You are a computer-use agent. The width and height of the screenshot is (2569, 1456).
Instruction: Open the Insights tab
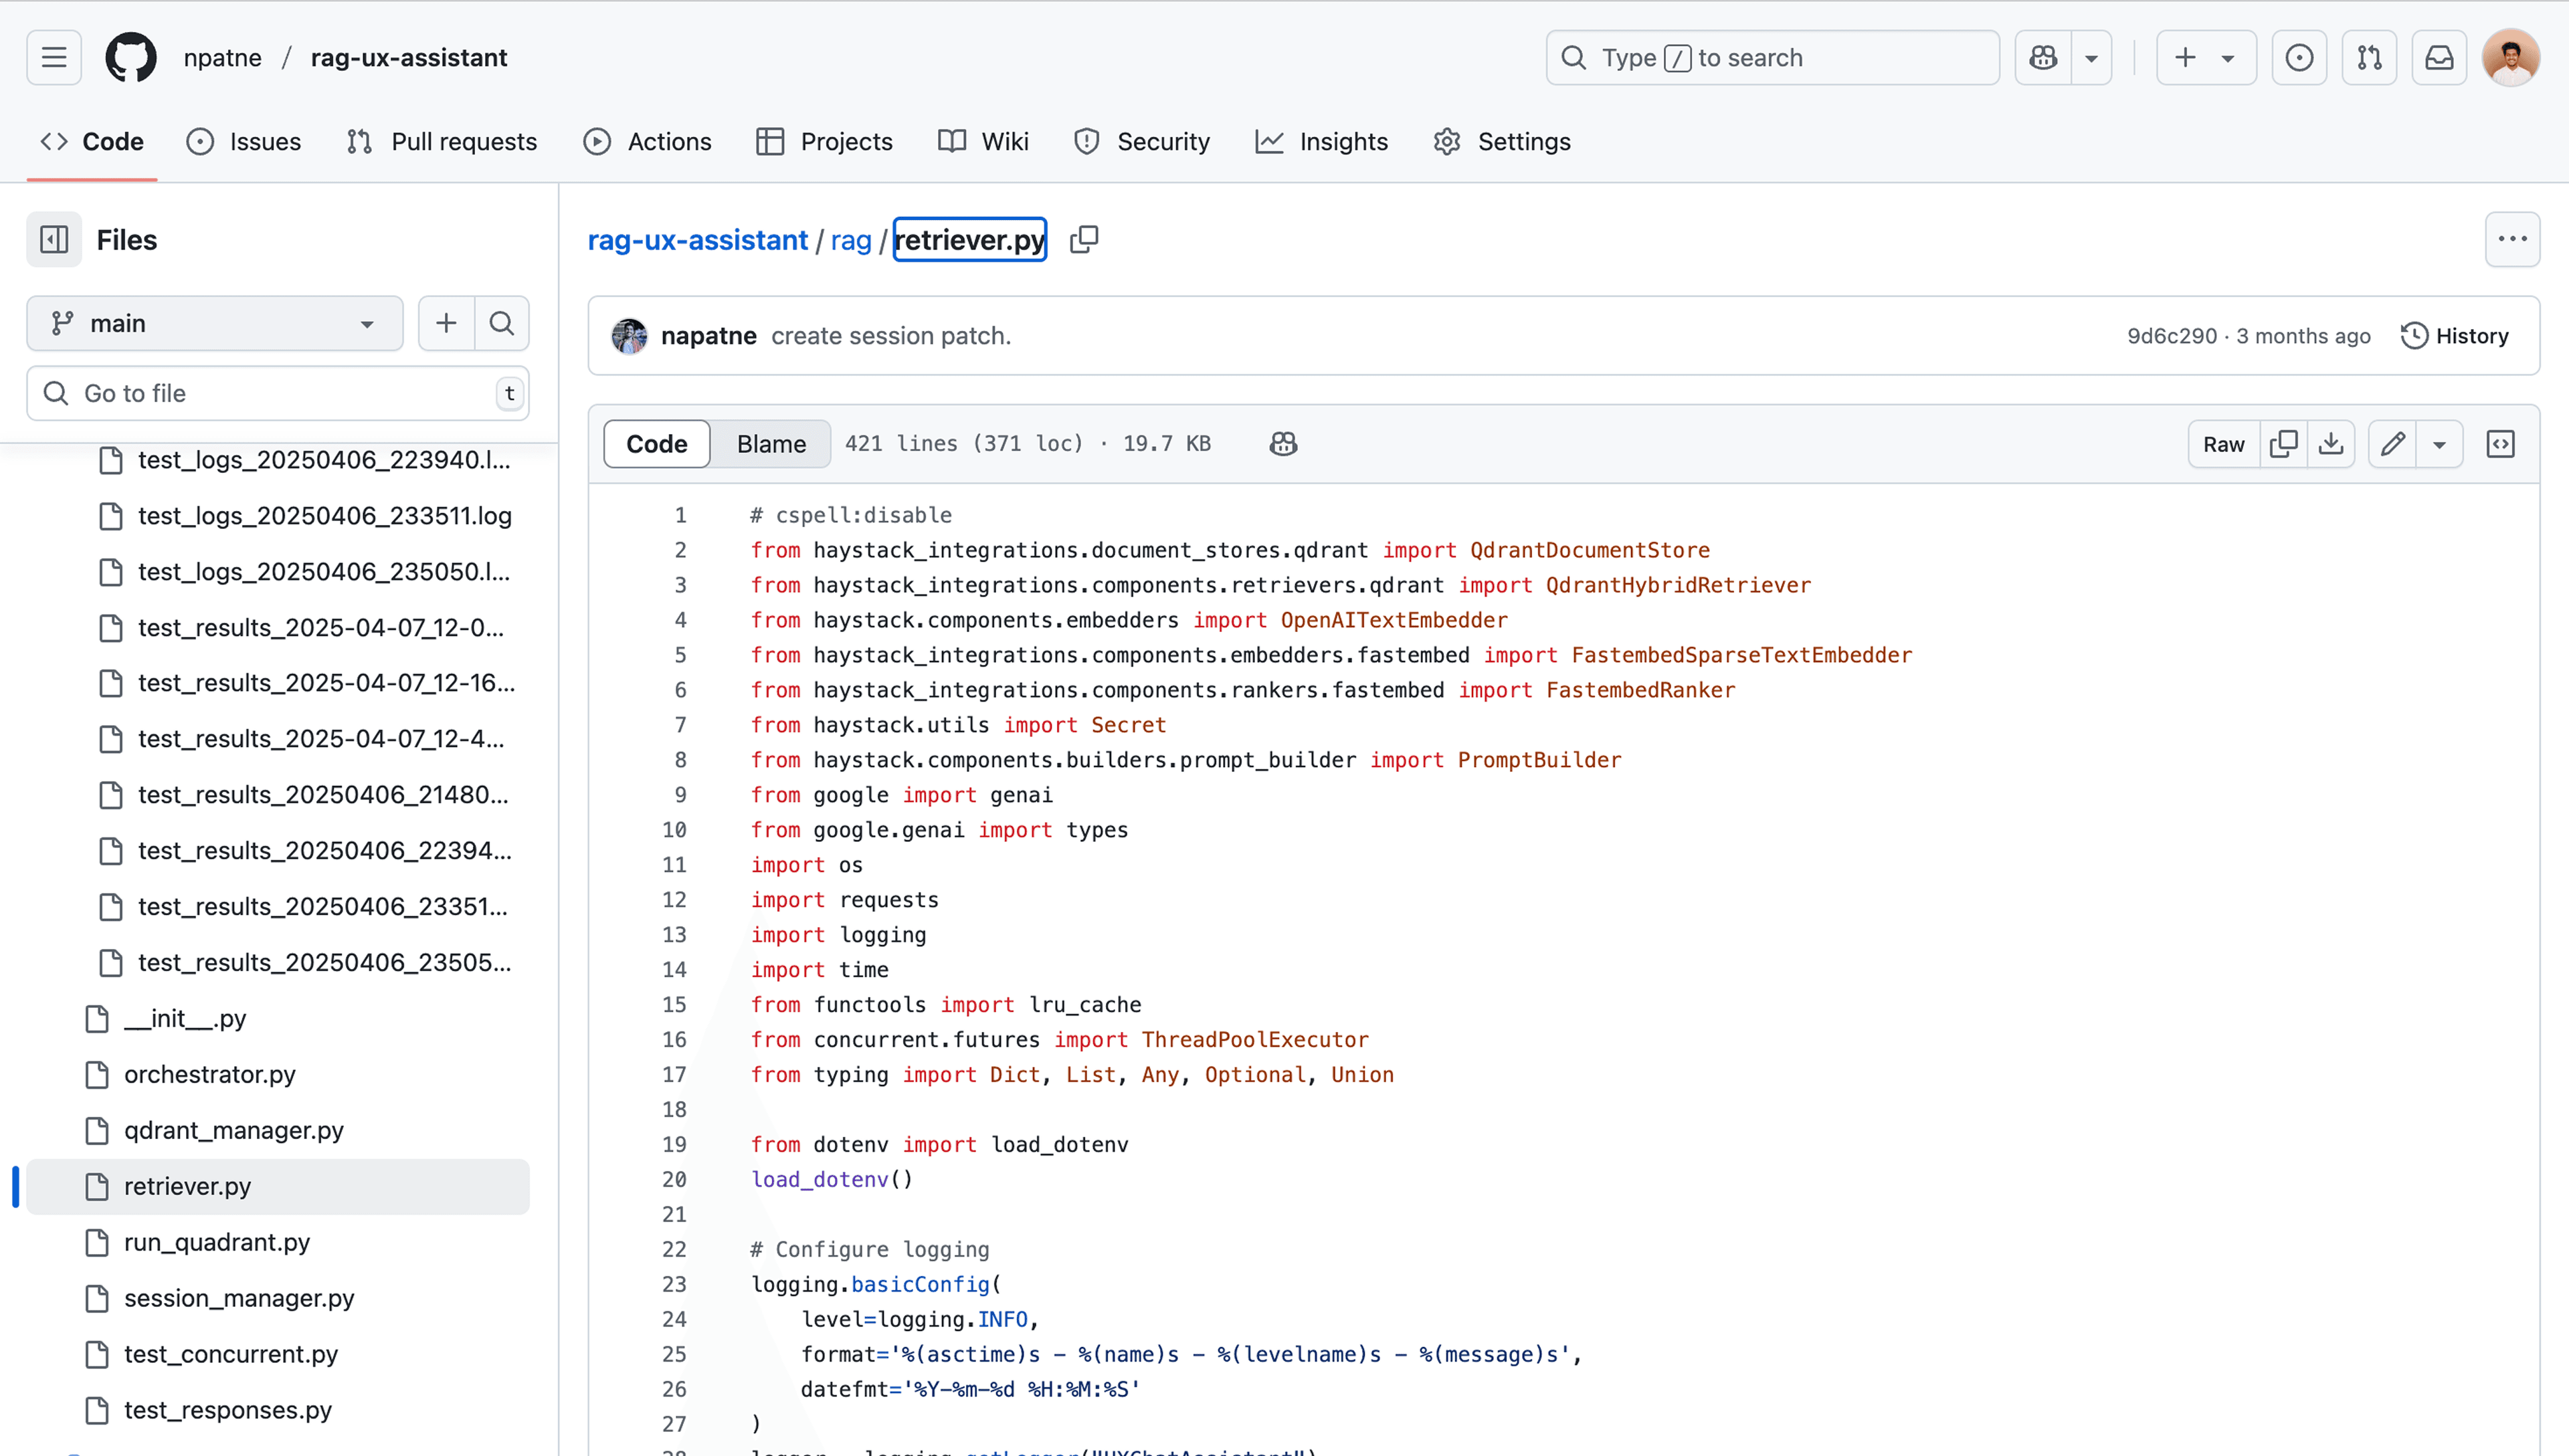1321,141
